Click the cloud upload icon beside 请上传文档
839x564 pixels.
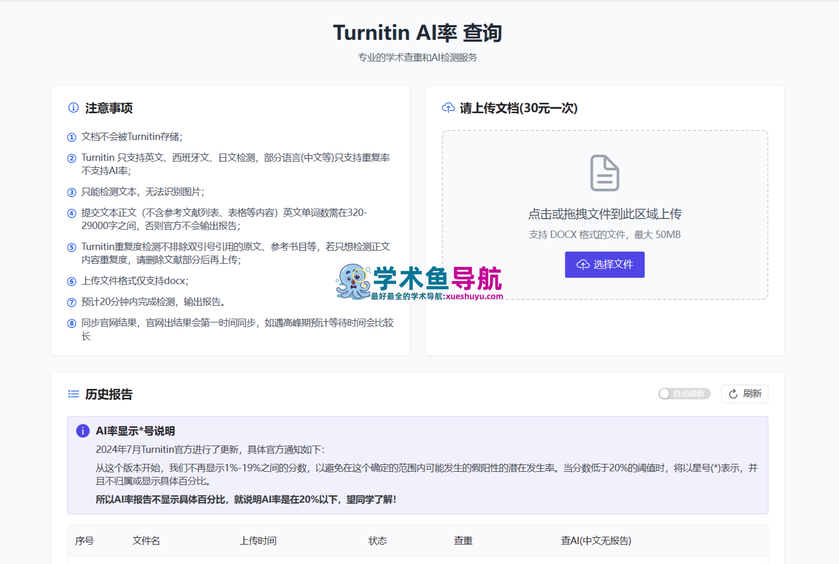click(448, 107)
